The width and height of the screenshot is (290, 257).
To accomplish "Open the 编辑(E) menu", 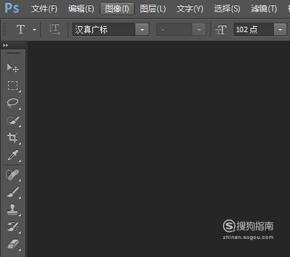I will click(x=81, y=9).
